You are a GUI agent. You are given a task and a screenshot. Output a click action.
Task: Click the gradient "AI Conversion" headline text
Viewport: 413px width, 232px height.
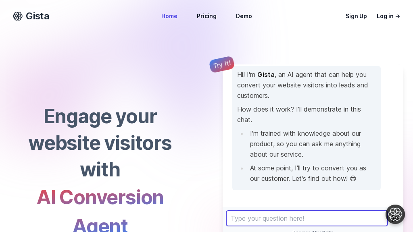click(100, 197)
